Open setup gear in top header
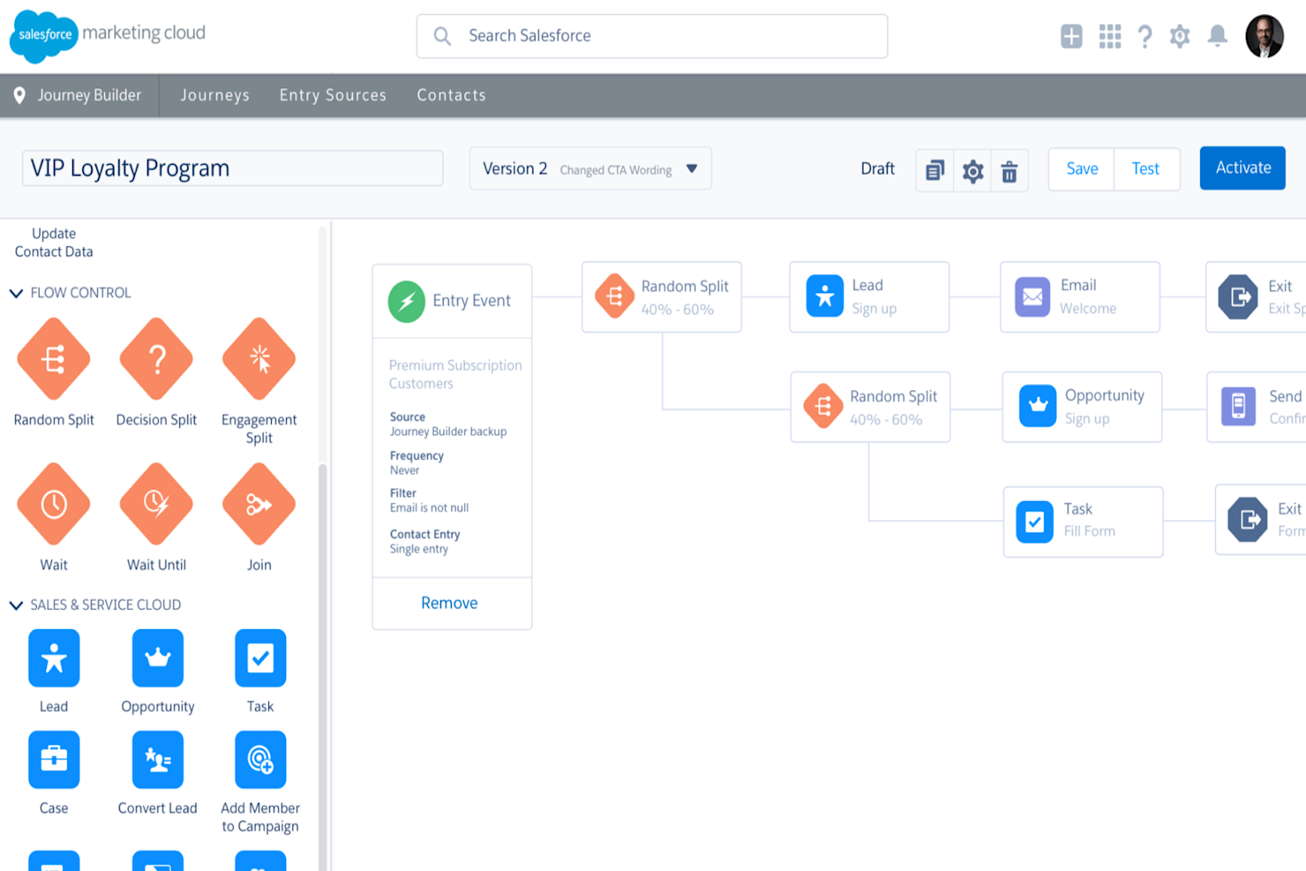The width and height of the screenshot is (1306, 871). tap(1180, 36)
